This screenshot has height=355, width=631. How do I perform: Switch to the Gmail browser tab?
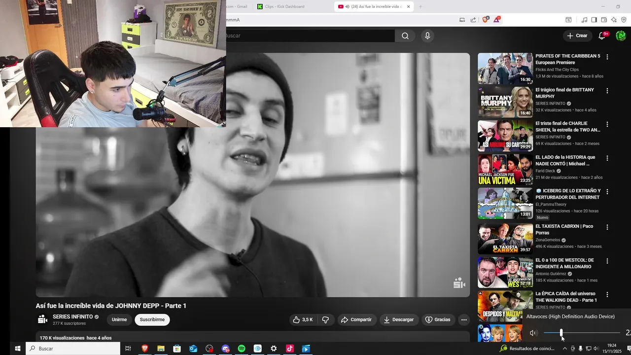point(238,6)
